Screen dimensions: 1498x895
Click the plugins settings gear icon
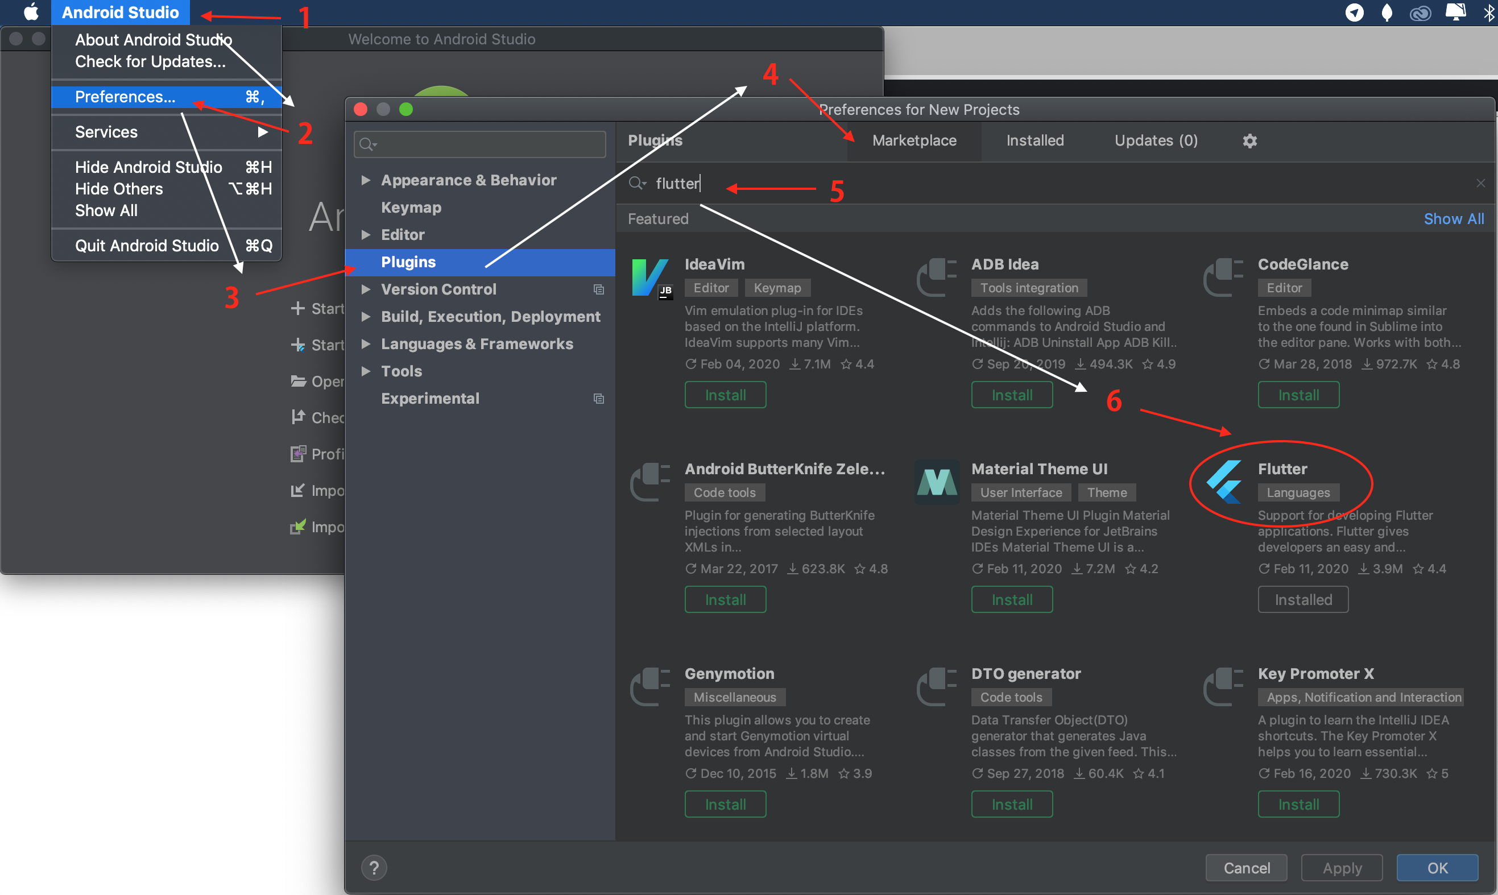pos(1249,140)
